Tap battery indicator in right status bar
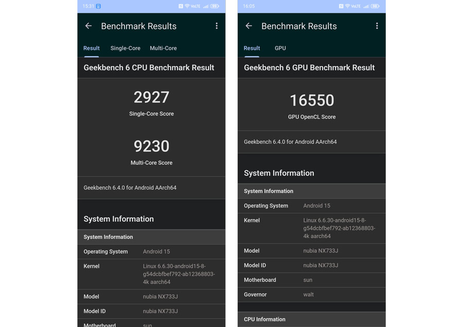 [x=375, y=6]
